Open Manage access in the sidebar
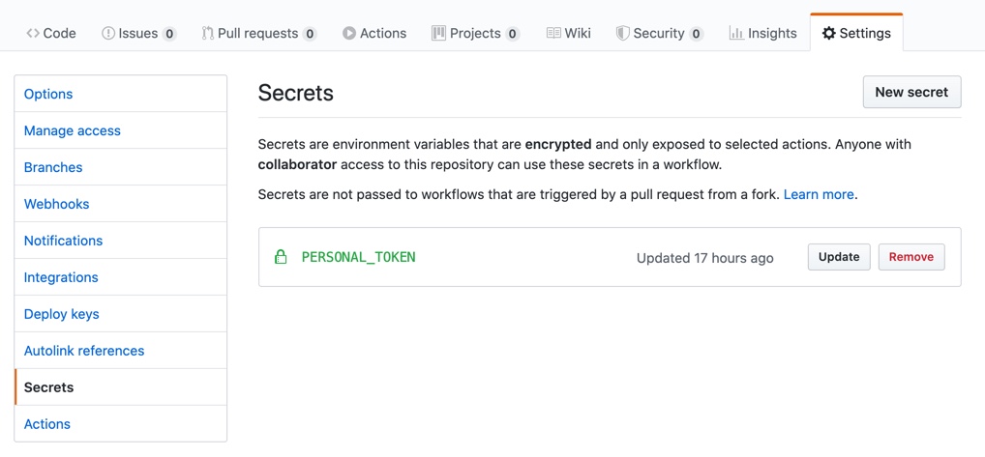Image resolution: width=985 pixels, height=457 pixels. click(73, 130)
